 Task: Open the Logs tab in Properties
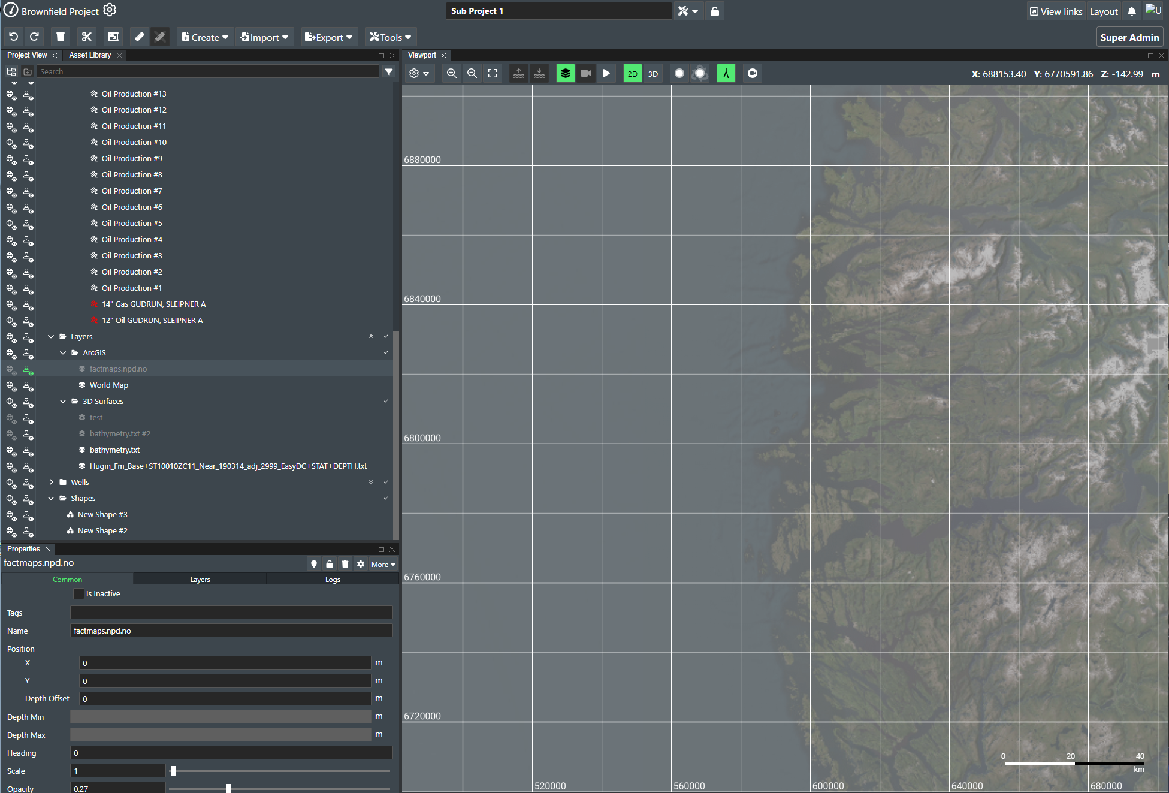(x=333, y=580)
